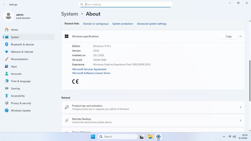The height and width of the screenshot is (141, 251).
Task: Click the Personalization paintbrush icon
Action: 7,59
